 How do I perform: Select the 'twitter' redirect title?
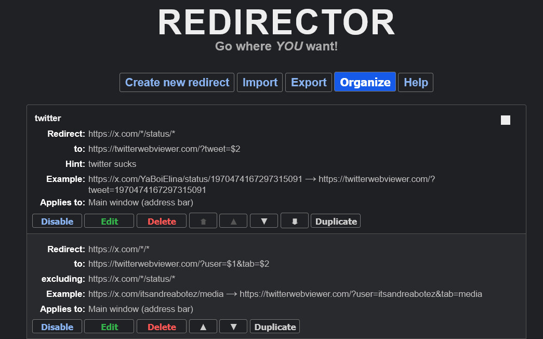[x=48, y=118]
